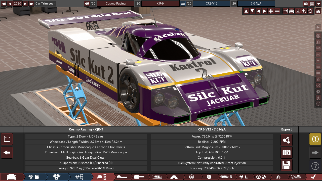Click the Export share nodes button
This screenshot has width=322, height=181.
pos(287,140)
